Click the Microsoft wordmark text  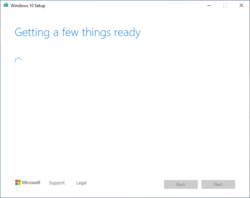click(x=31, y=183)
